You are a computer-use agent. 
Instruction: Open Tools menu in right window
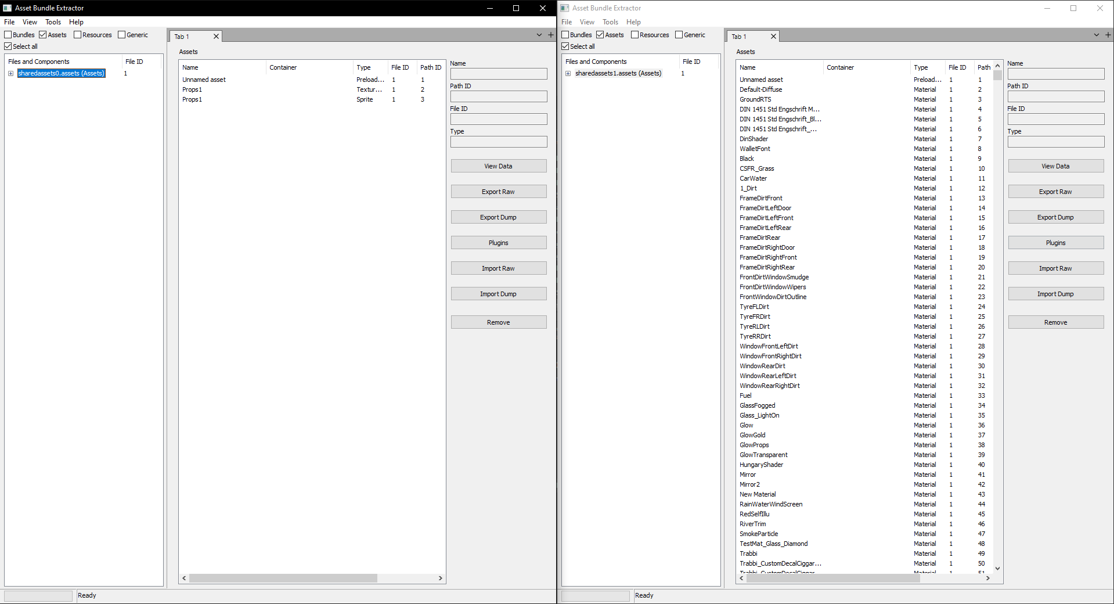coord(610,22)
